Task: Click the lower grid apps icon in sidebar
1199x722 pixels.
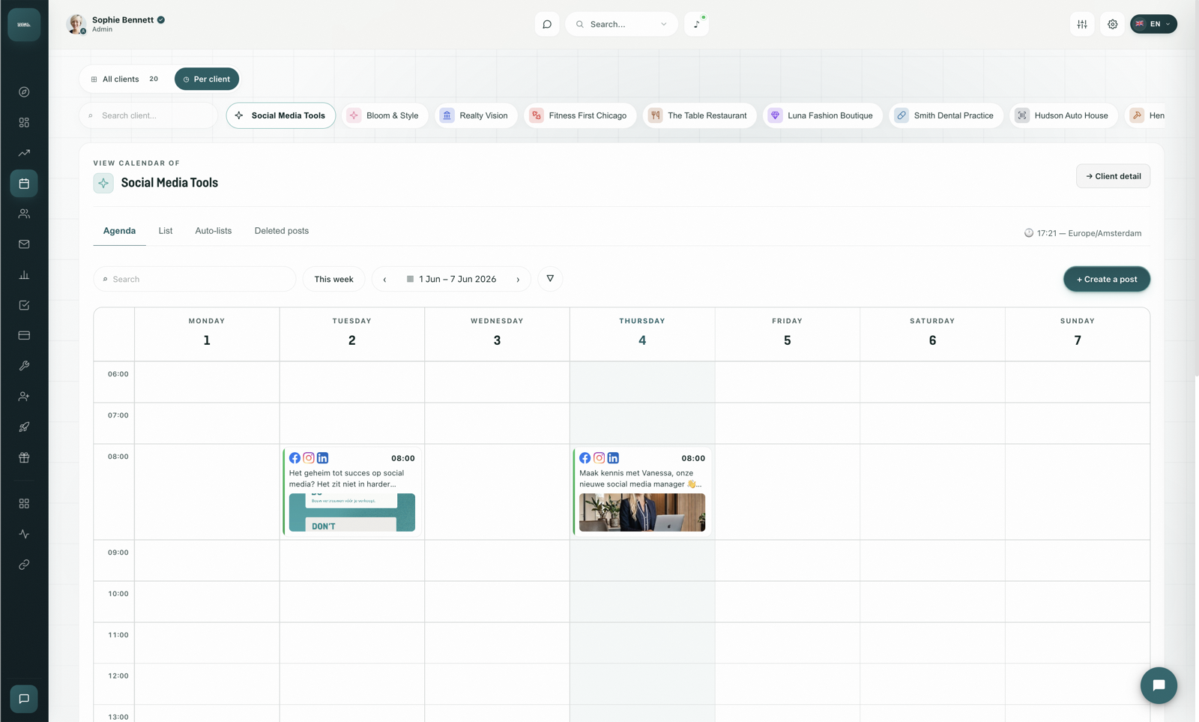Action: coord(24,504)
